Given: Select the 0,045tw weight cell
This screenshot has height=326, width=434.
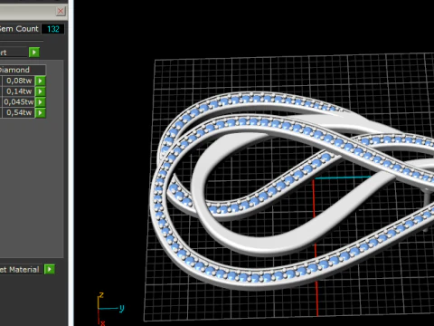Looking at the screenshot, I should pos(18,102).
